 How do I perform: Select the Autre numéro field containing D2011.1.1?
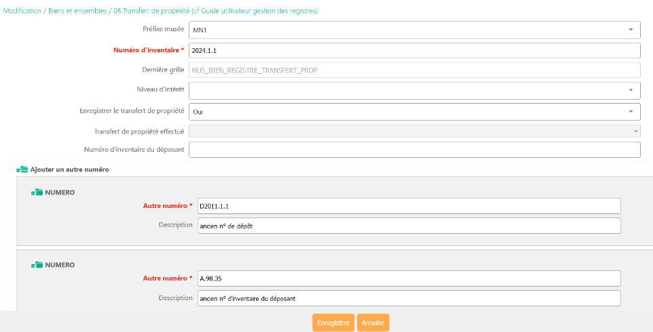click(409, 206)
